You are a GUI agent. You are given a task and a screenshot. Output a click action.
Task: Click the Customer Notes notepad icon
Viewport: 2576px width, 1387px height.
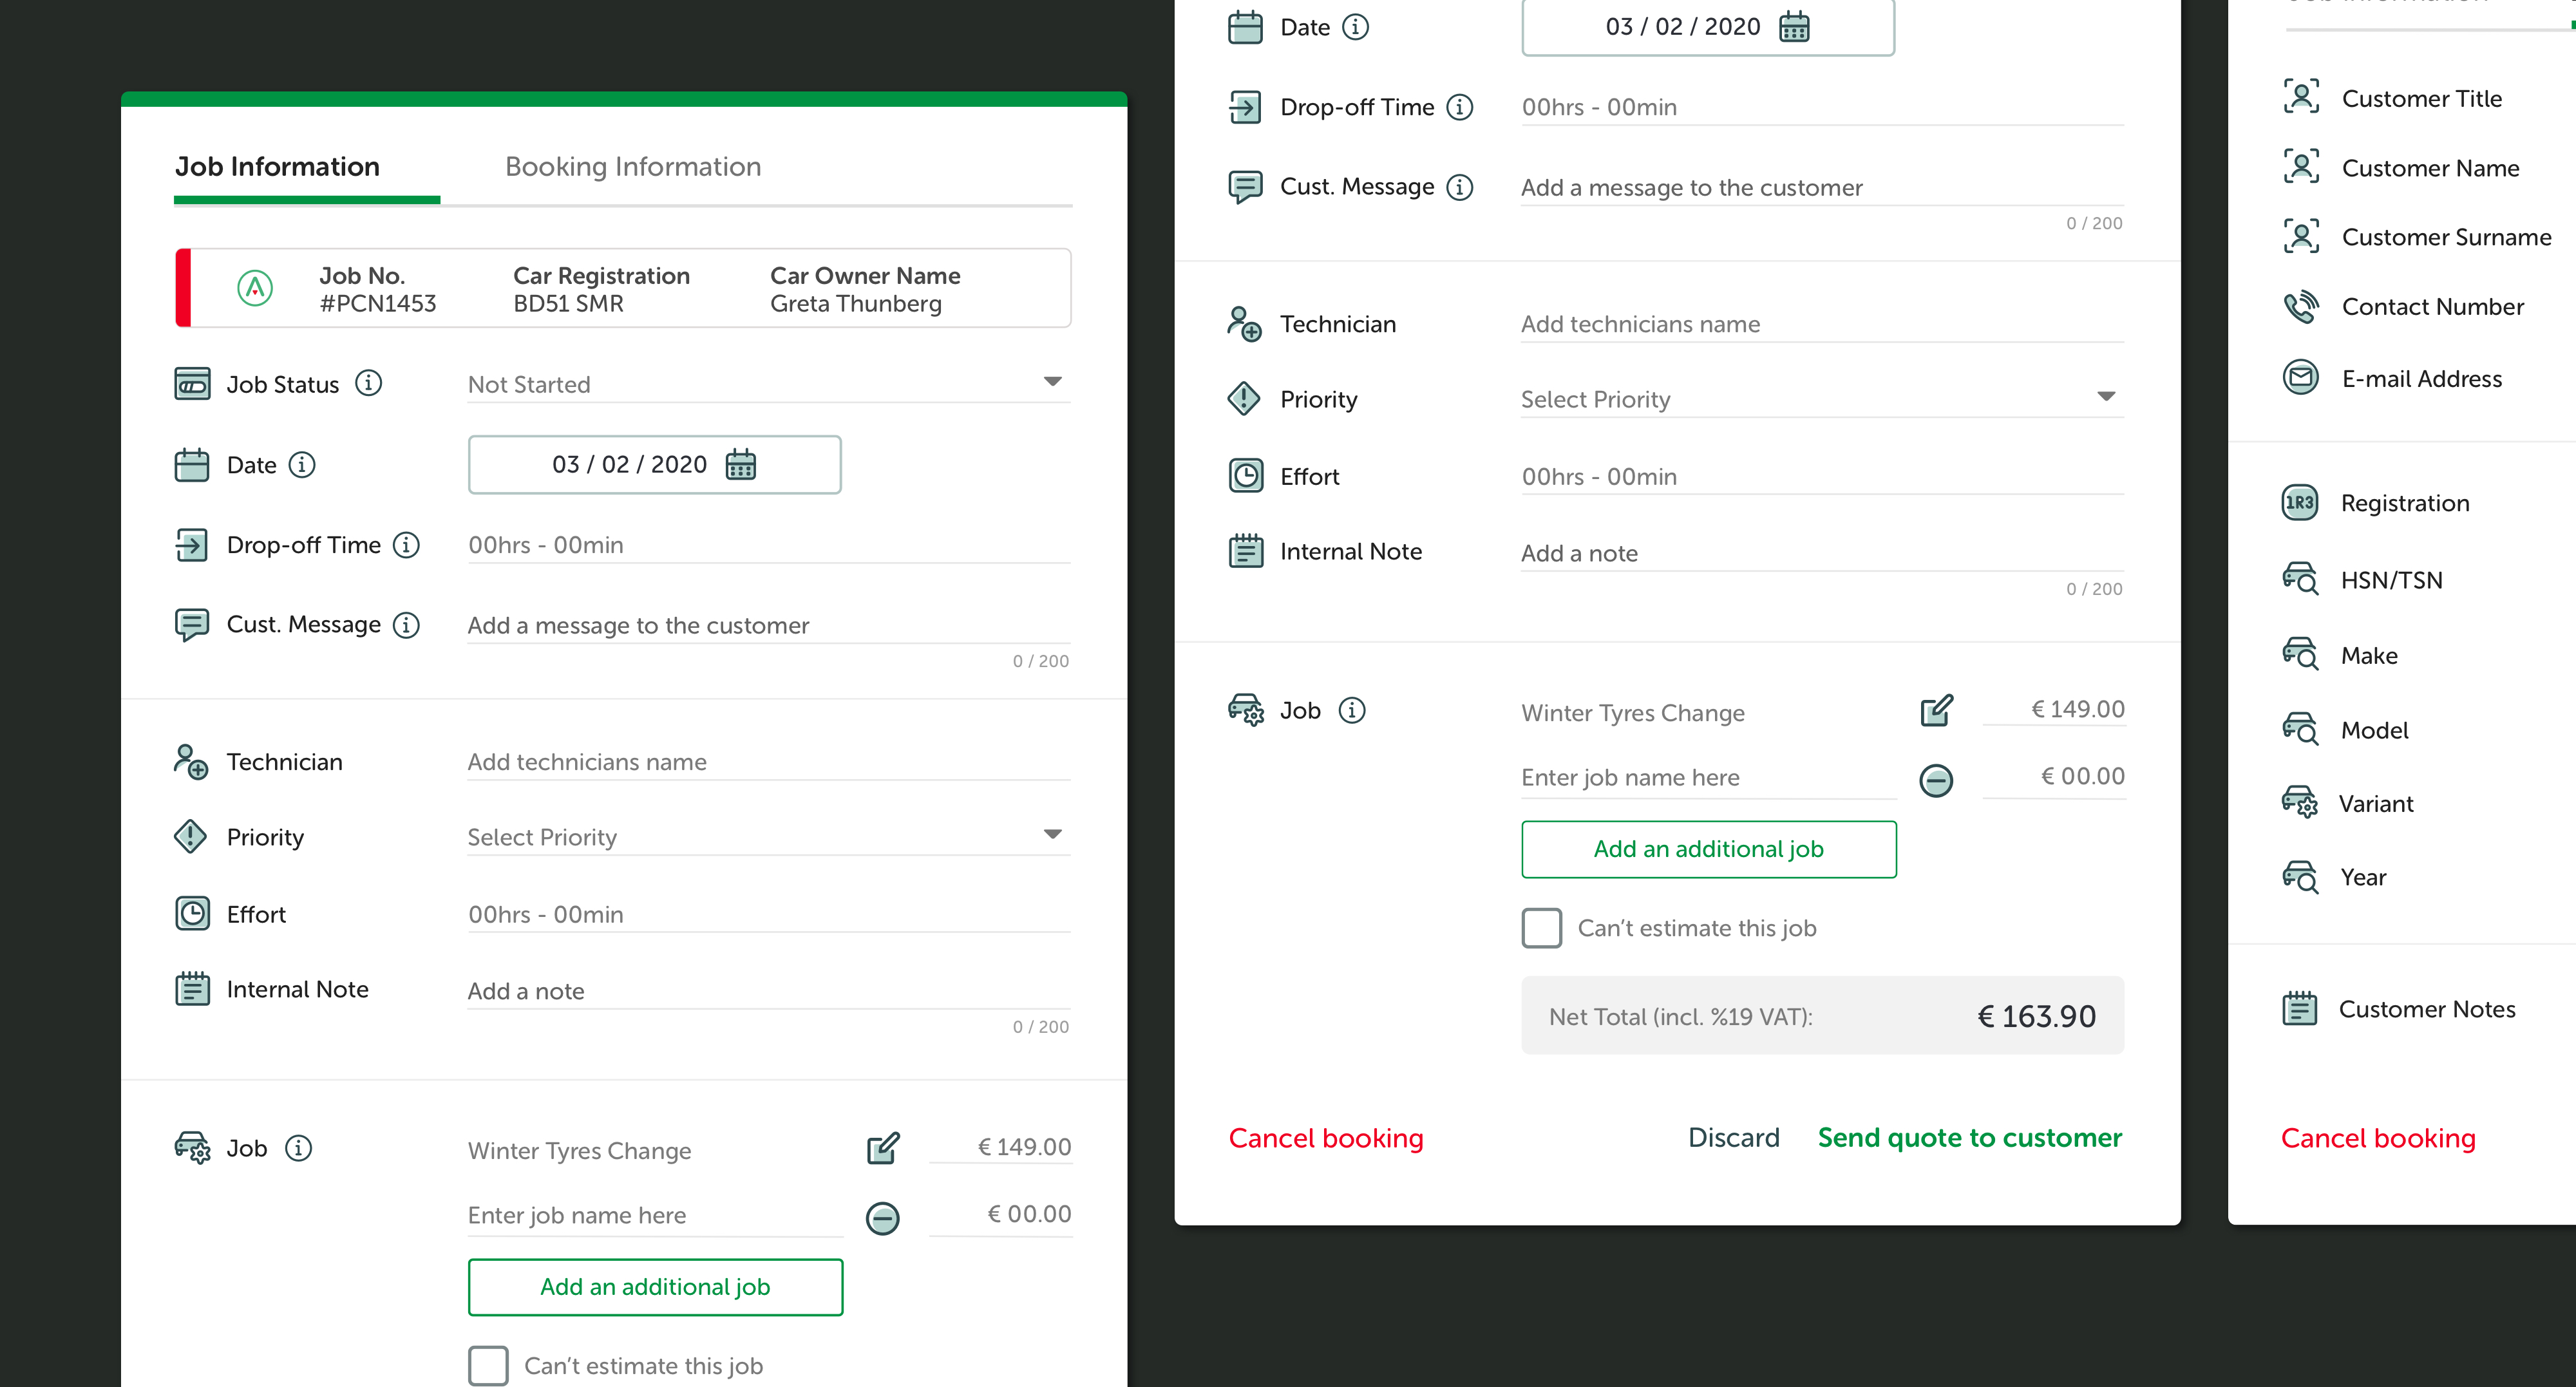(2299, 1008)
